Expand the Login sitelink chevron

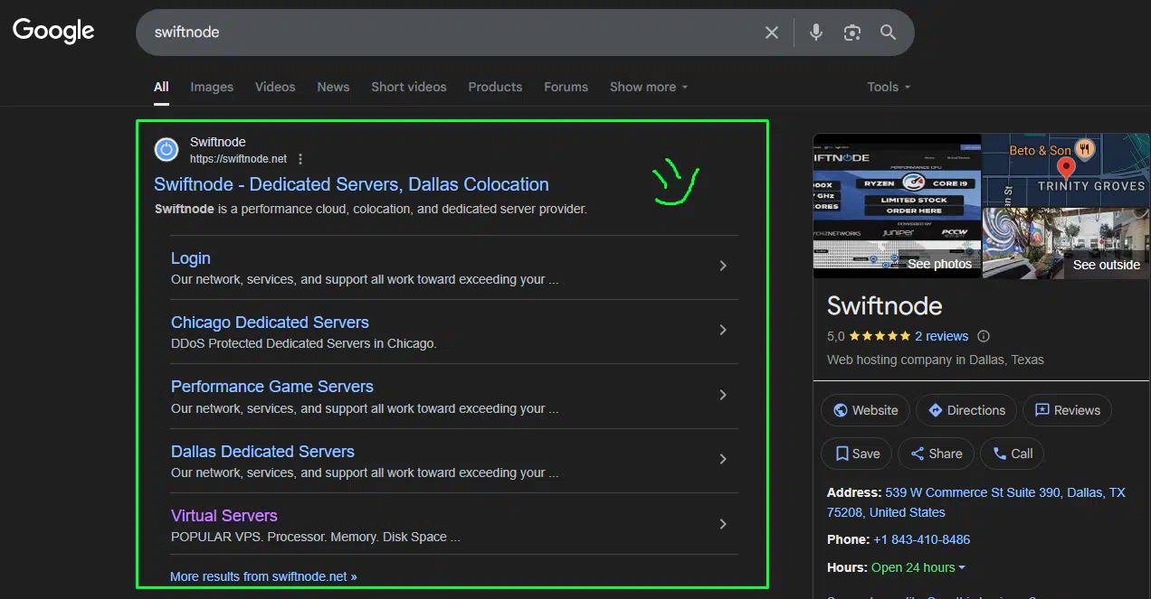click(723, 266)
